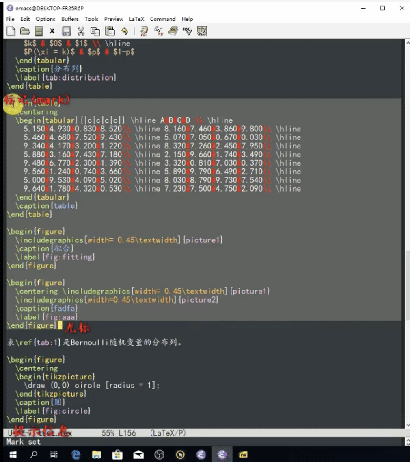Paste from clipboard using the paste icon
Viewport: 410px width, 462px height.
pyautogui.click(x=108, y=31)
